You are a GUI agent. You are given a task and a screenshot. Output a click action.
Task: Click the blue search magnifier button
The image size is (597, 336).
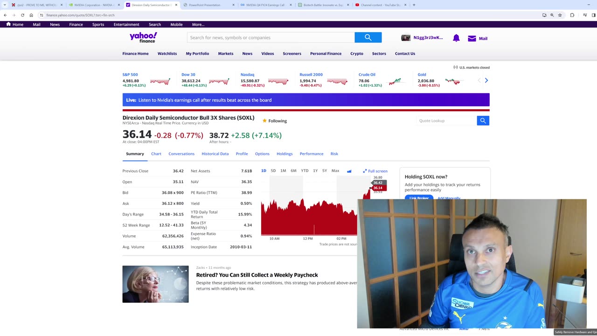(x=368, y=37)
